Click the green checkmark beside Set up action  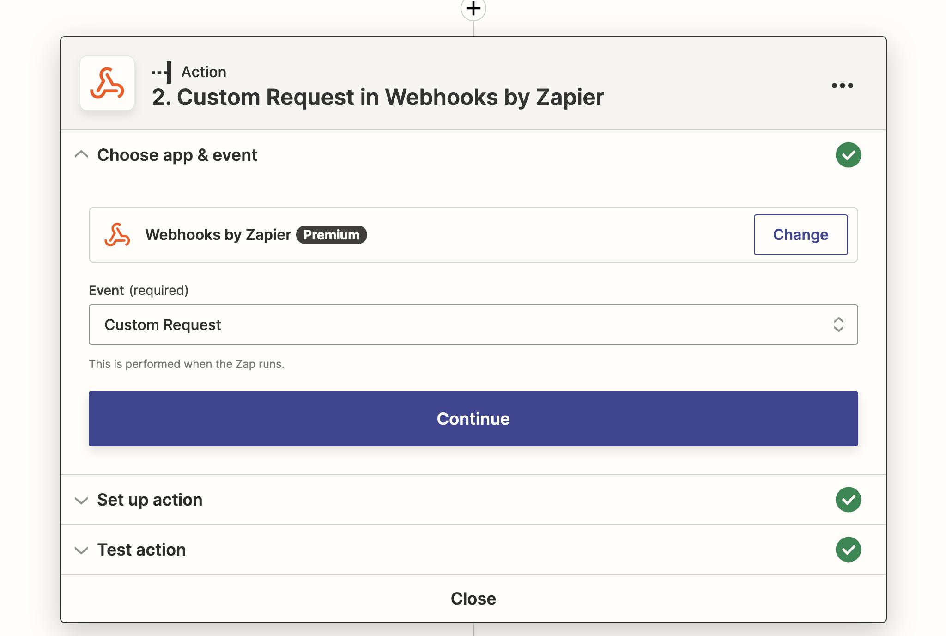[849, 500]
